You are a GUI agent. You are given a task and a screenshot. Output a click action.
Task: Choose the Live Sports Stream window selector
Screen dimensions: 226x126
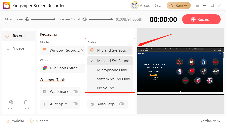[62, 68]
